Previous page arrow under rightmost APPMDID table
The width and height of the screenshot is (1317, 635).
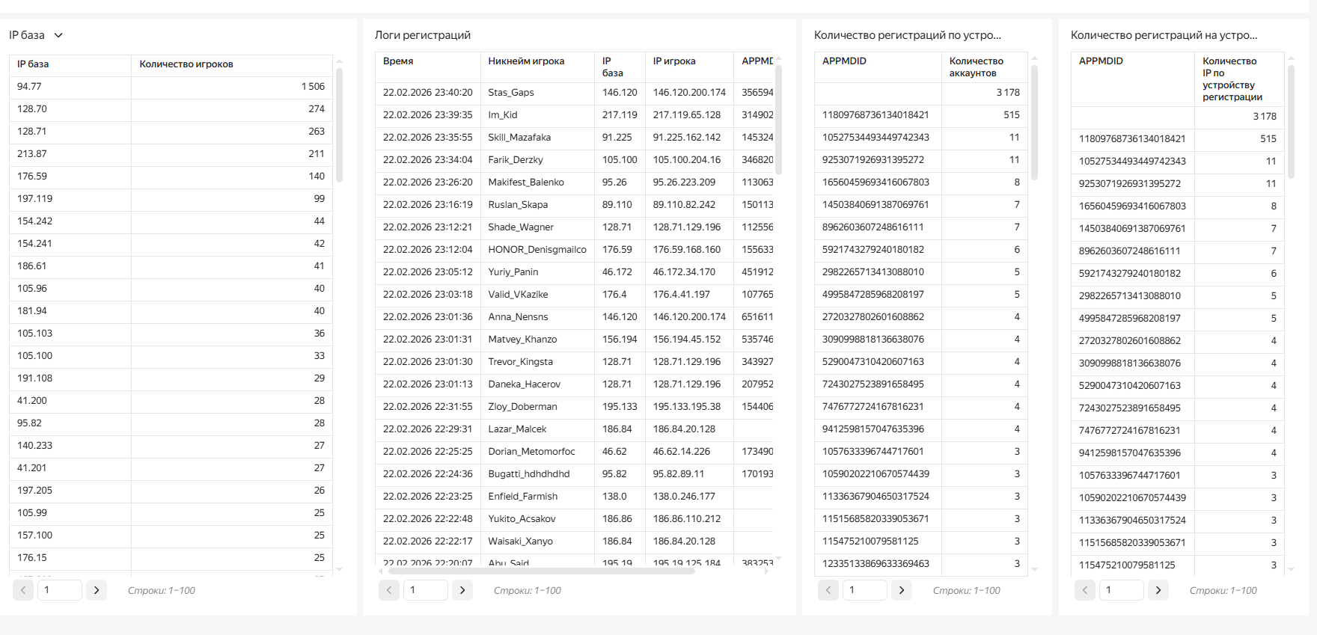1085,590
